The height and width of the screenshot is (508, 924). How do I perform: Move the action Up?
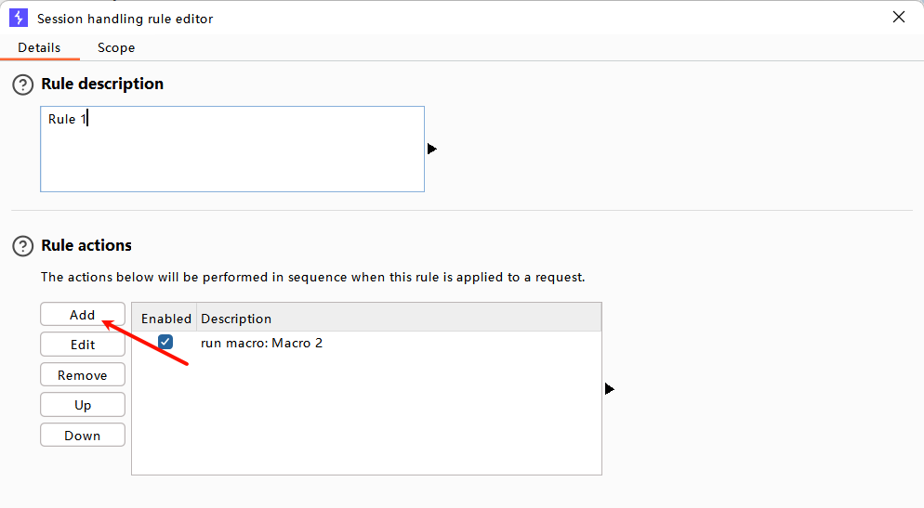(x=83, y=405)
